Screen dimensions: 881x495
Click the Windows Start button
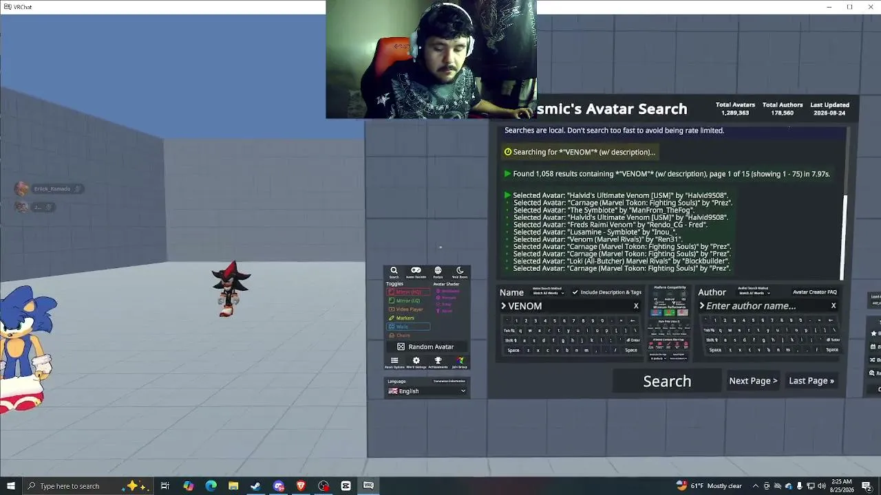[10, 486]
